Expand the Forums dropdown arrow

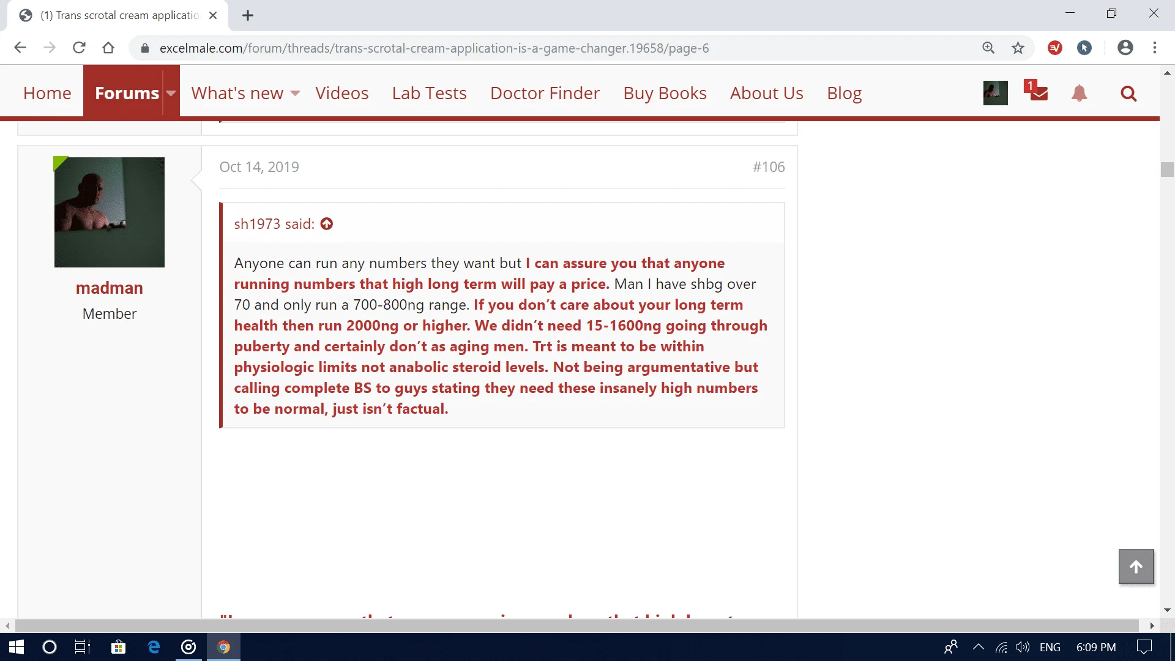pos(171,93)
